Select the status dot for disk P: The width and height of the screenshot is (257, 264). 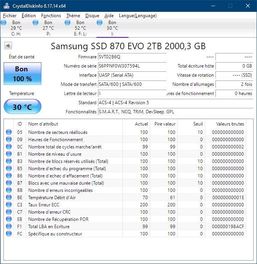click(x=35, y=23)
